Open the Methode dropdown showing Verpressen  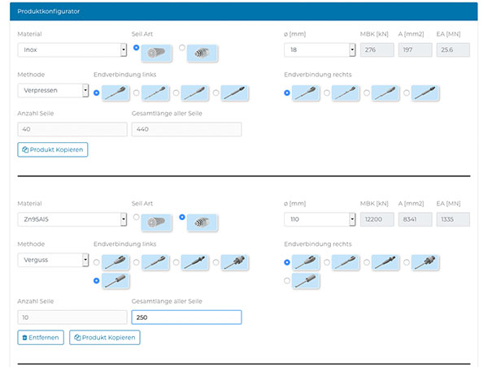(x=53, y=90)
